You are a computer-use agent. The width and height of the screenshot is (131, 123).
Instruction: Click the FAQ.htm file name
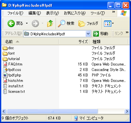(x=15, y=64)
